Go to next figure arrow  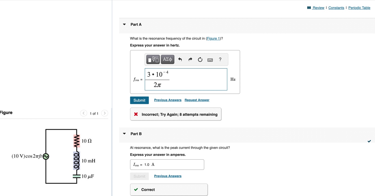tap(105, 113)
